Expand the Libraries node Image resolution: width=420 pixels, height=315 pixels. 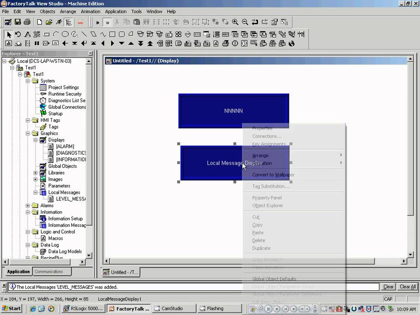tap(35, 173)
